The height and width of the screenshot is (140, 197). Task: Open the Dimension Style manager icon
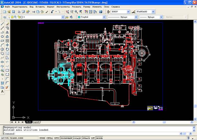click(134, 12)
